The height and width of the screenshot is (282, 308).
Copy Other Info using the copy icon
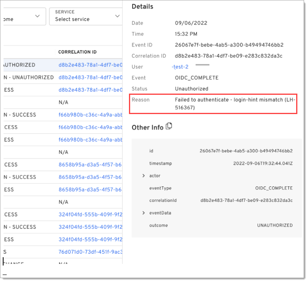pyautogui.click(x=169, y=126)
